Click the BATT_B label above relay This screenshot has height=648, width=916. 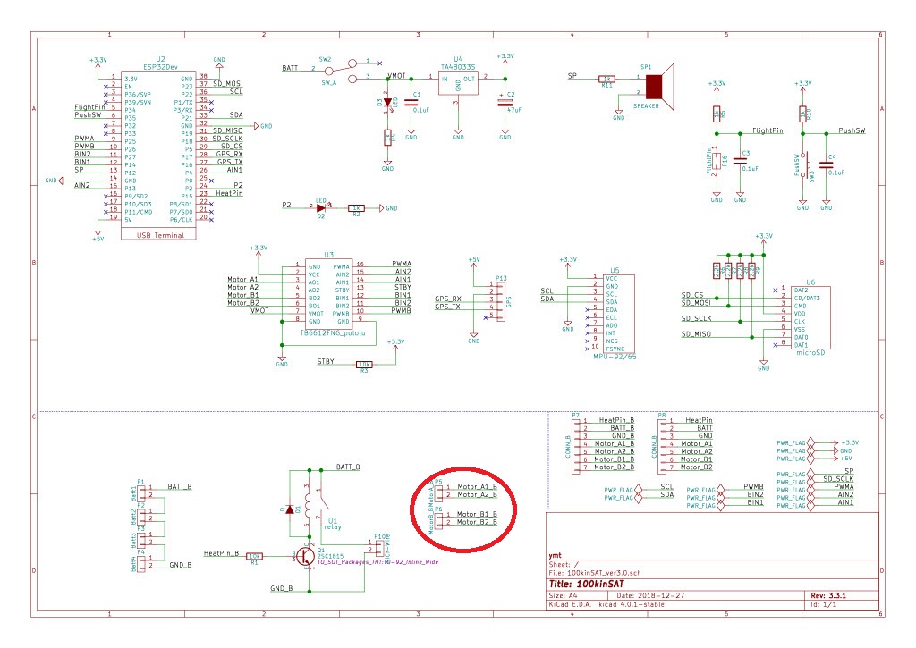tap(348, 467)
